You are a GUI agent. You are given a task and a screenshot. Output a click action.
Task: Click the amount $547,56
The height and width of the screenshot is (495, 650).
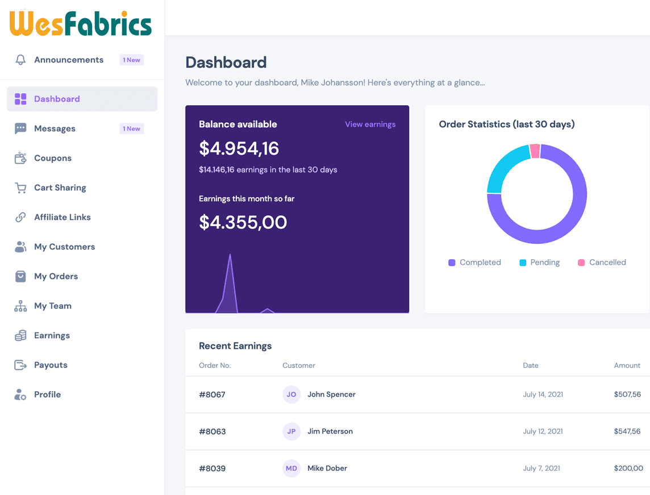(x=627, y=431)
